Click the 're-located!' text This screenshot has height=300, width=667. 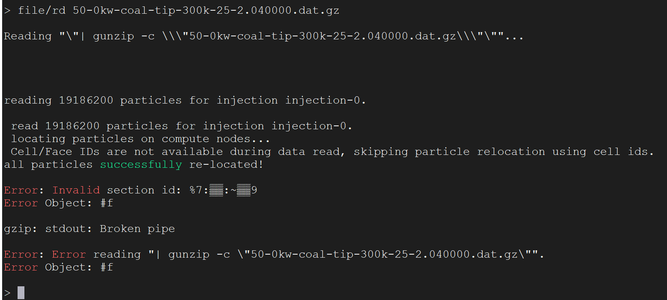click(227, 164)
